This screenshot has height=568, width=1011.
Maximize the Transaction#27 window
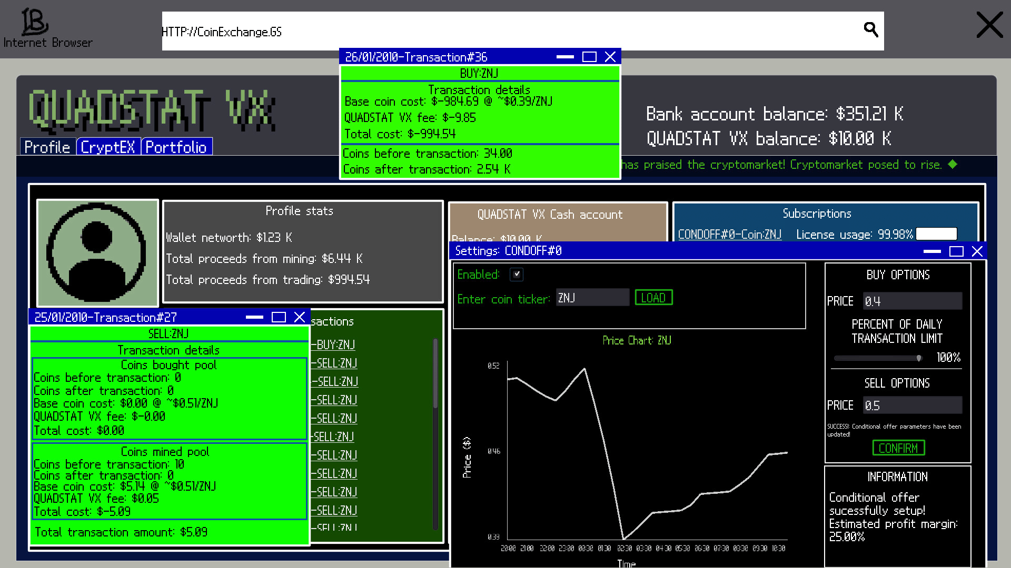[x=279, y=317]
